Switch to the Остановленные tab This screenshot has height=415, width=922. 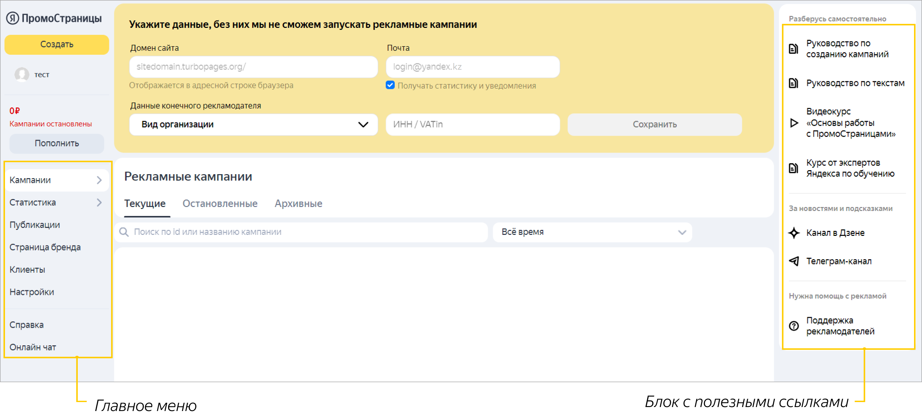[220, 204]
